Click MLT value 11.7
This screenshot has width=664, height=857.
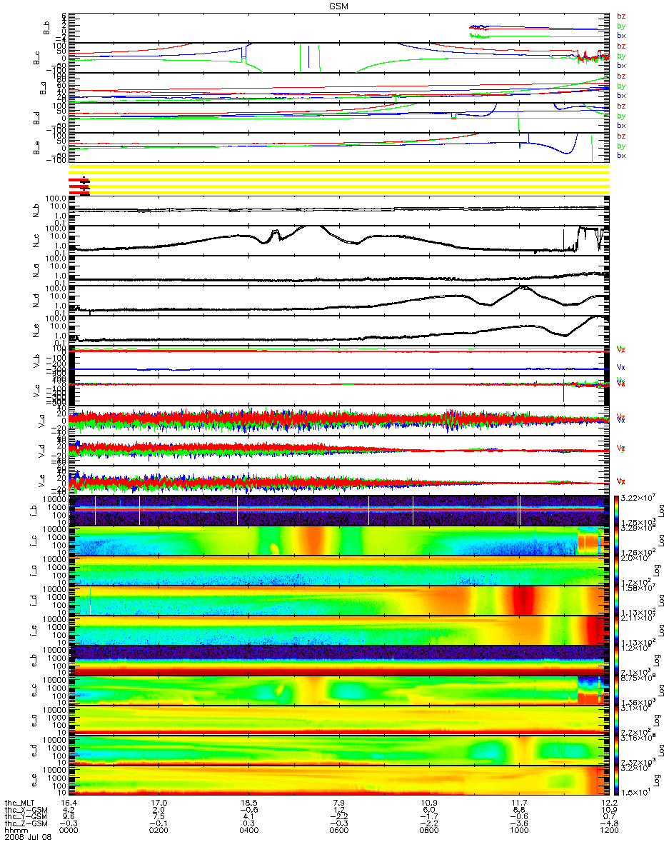point(518,803)
